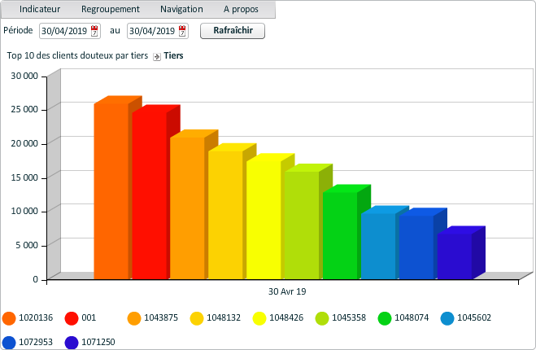The height and width of the screenshot is (350, 536).
Task: Open the Regroupement menu
Action: (x=110, y=9)
